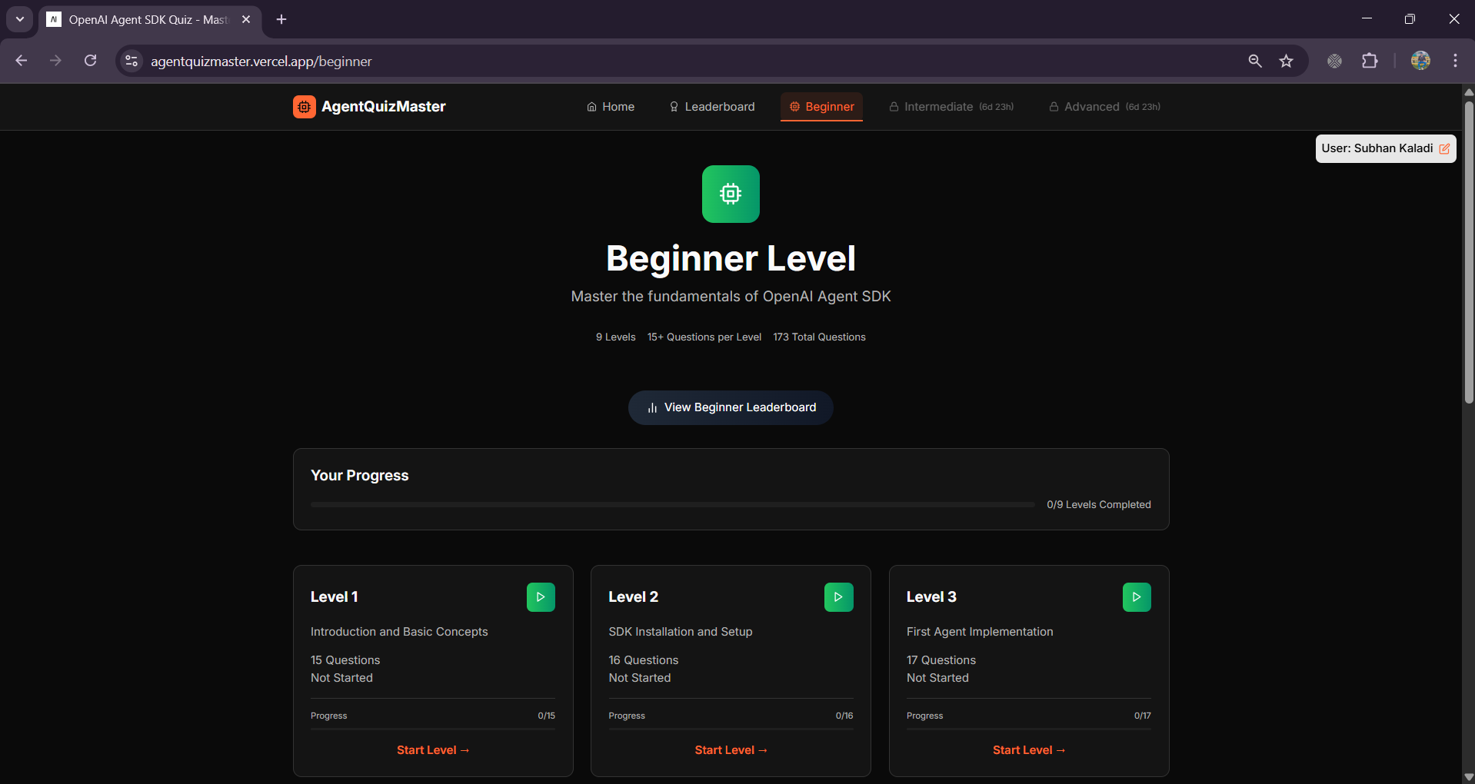Click the User: Subhan Kaladi badge
This screenshot has height=784, width=1475.
click(1386, 148)
